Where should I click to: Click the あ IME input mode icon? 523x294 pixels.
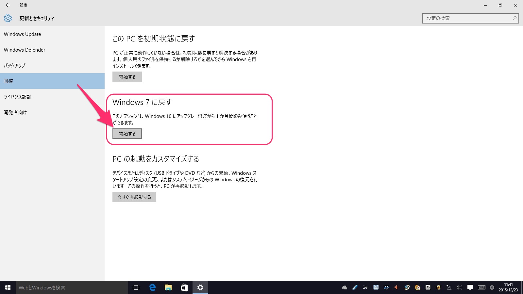(x=428, y=287)
